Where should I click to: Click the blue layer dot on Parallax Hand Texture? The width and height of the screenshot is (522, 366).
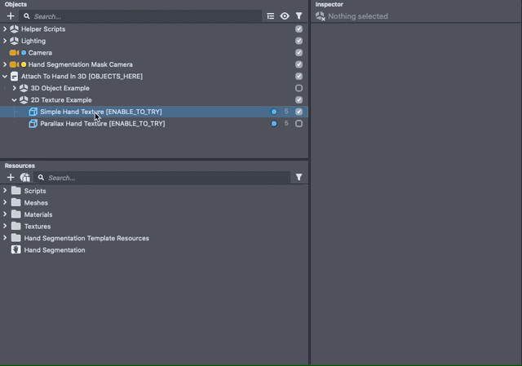pos(273,124)
